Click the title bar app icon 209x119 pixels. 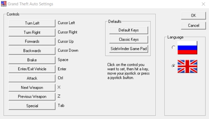(x=4, y=4)
